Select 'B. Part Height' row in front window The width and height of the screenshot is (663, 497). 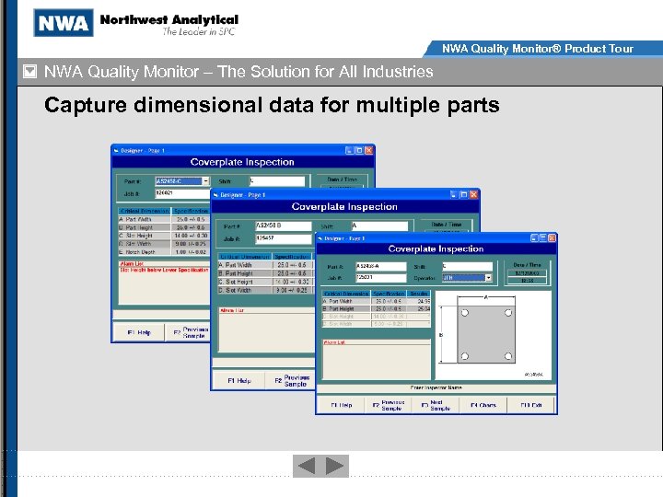click(x=377, y=309)
